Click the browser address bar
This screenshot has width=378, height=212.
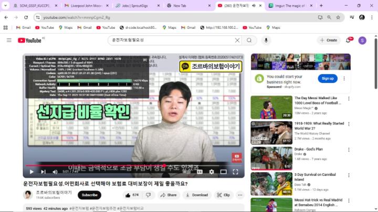pyautogui.click(x=178, y=17)
